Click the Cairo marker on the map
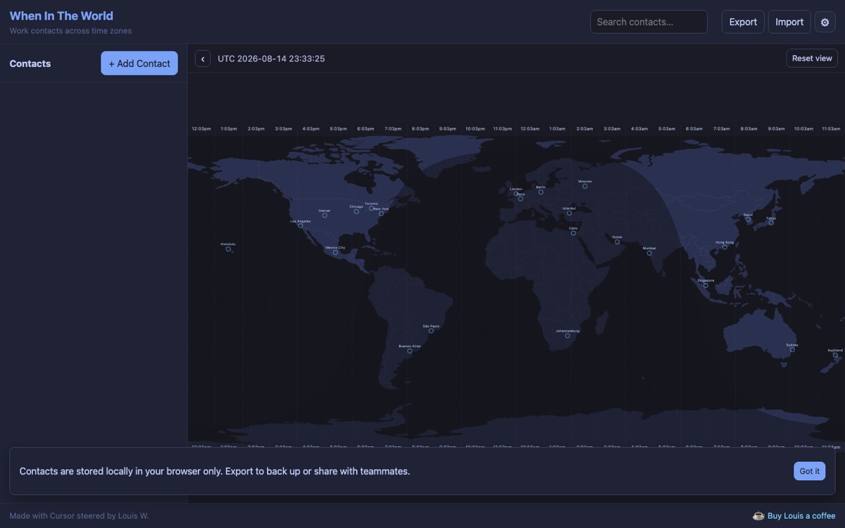Viewport: 845px width, 528px height. point(573,232)
